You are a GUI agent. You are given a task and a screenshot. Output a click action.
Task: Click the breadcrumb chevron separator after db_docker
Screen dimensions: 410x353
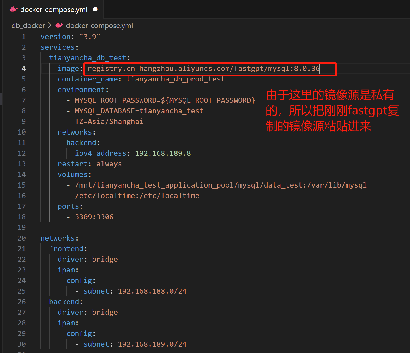pyautogui.click(x=50, y=25)
